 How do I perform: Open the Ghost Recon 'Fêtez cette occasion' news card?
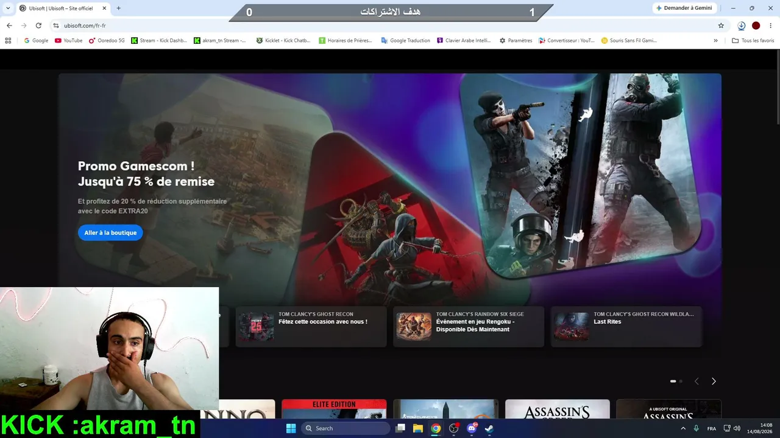click(311, 327)
